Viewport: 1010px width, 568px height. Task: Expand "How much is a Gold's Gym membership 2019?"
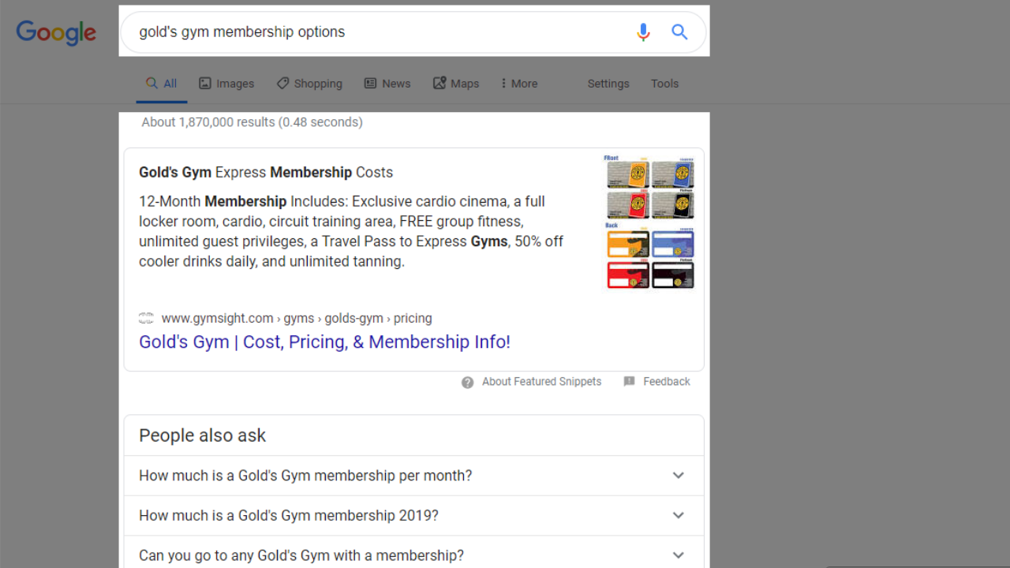(x=413, y=516)
